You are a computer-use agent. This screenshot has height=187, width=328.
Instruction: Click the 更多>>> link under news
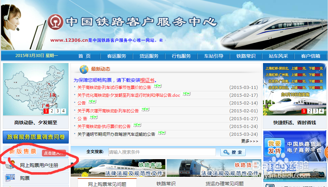click(x=249, y=141)
